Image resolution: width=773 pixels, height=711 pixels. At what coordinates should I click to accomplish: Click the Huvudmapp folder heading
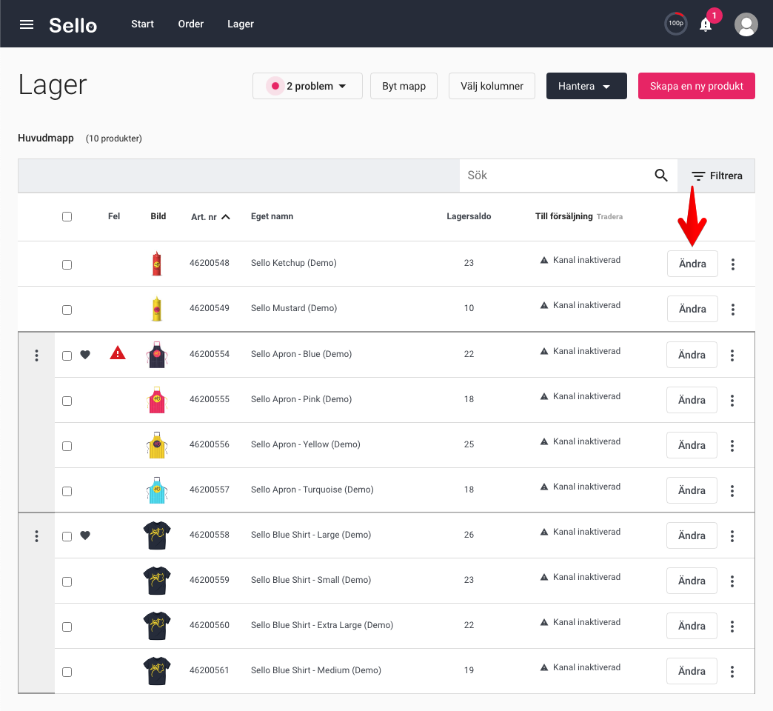(x=46, y=138)
